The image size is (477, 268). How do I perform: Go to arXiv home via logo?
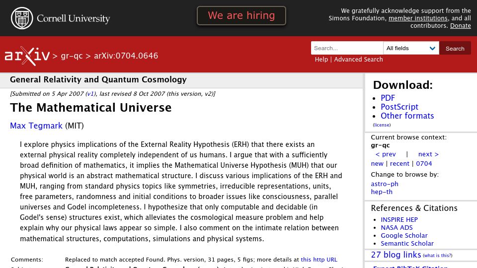27,56
